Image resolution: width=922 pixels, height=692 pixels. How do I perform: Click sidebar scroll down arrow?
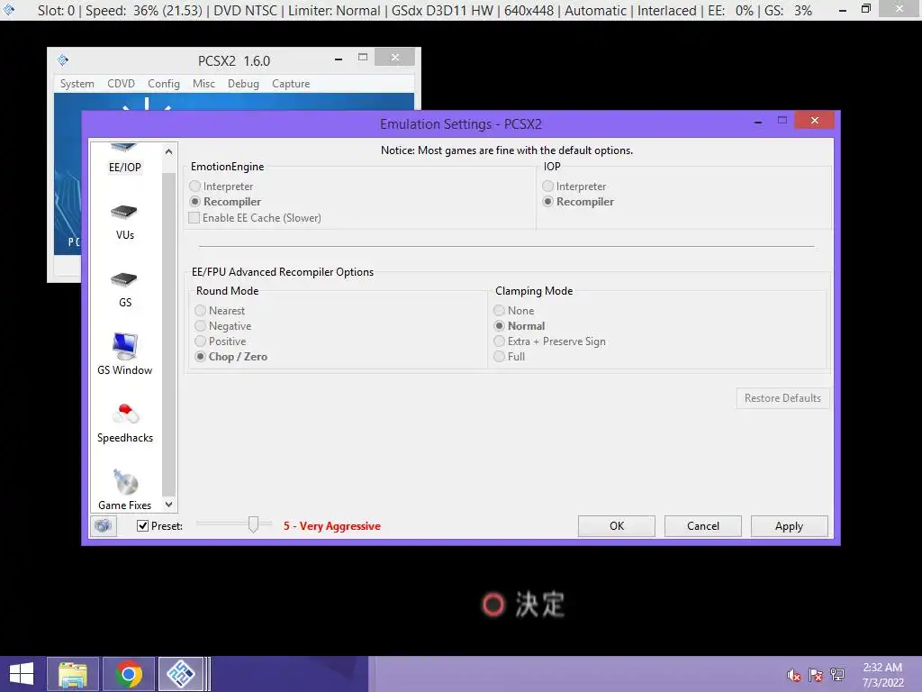click(x=168, y=505)
